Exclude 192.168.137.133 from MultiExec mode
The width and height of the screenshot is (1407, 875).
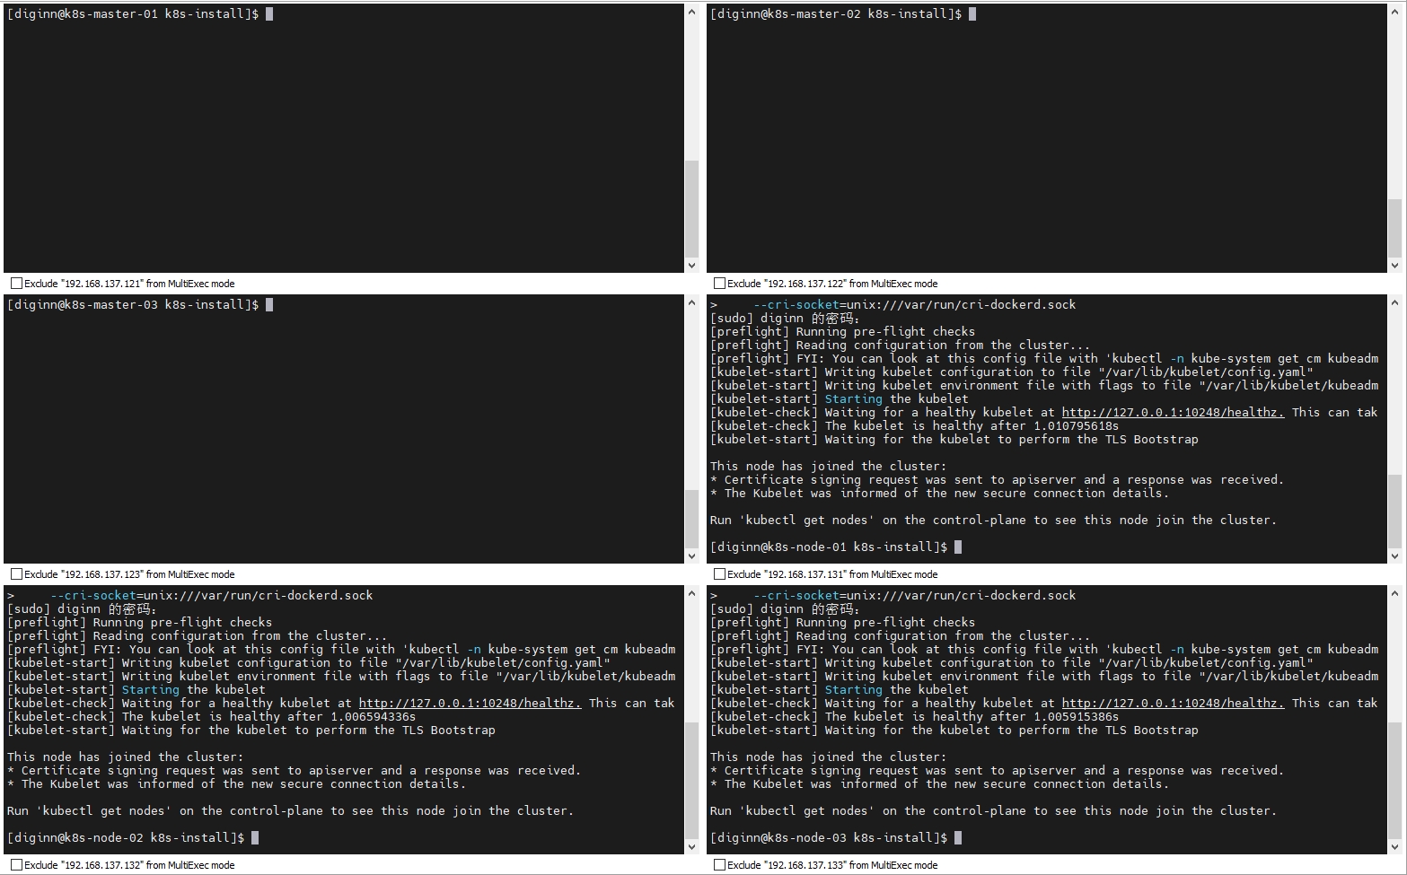coord(719,865)
